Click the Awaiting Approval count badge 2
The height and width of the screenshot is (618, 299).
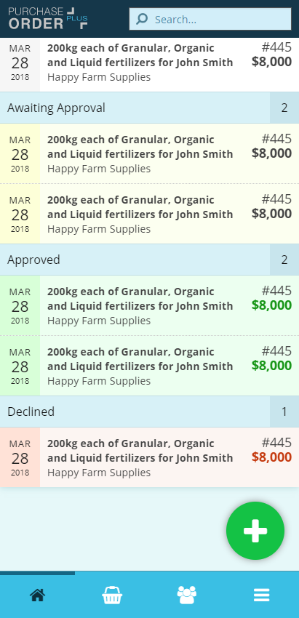(284, 108)
